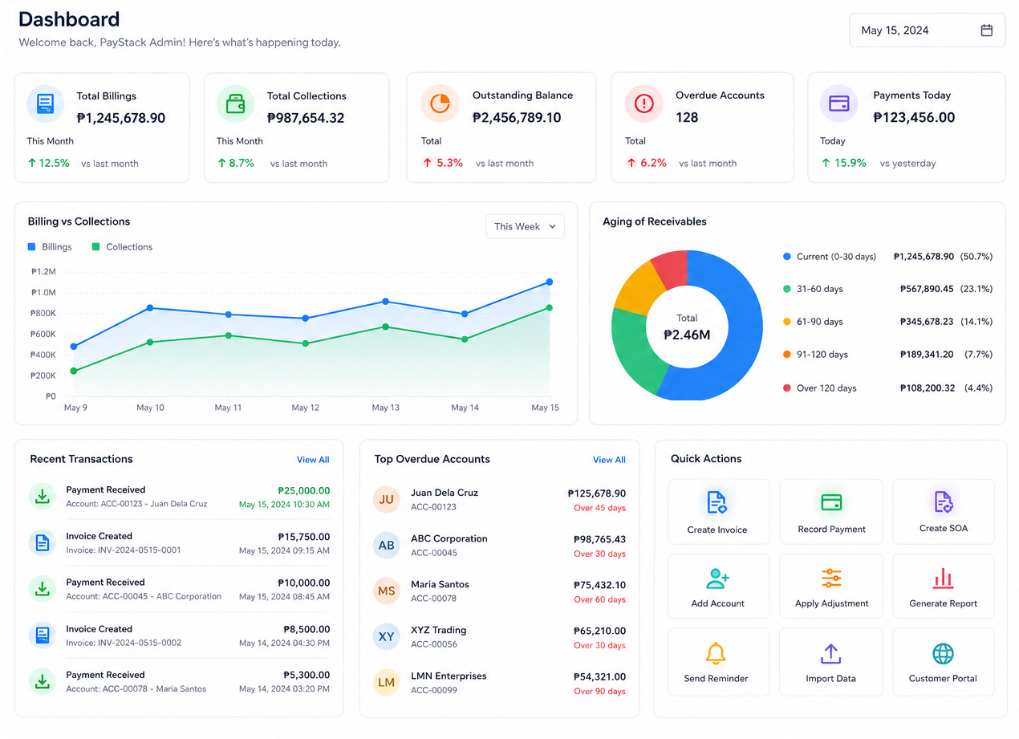Click Generate Report bar chart icon

943,578
